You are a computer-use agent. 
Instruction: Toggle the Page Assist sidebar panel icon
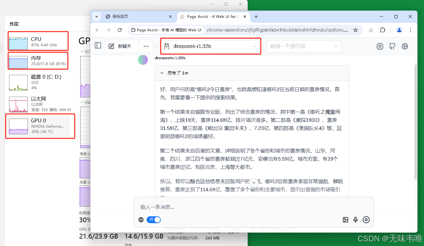coord(98,46)
